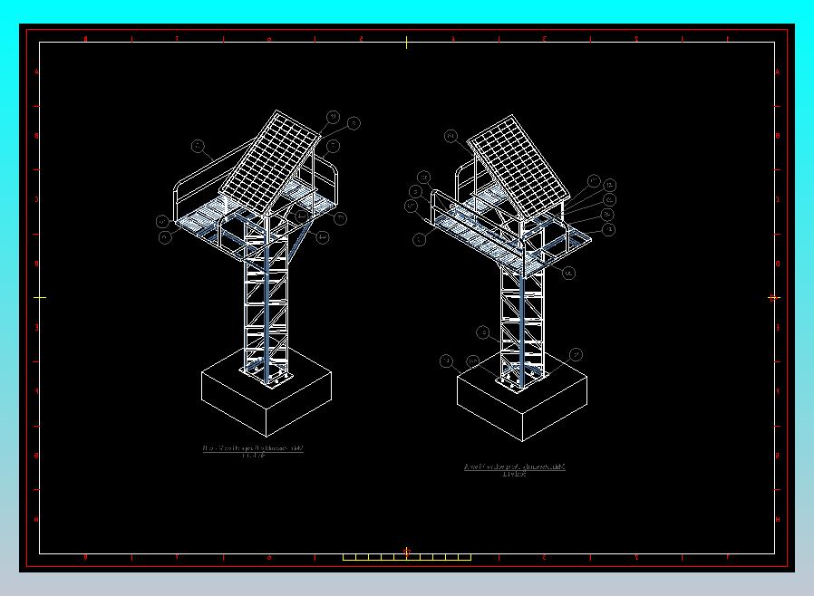Pick the concrete foundation block of left tower
Screen dimensions: 814x596
266,393
